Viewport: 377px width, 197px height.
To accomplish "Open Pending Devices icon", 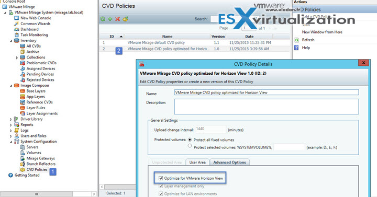I will (23, 74).
